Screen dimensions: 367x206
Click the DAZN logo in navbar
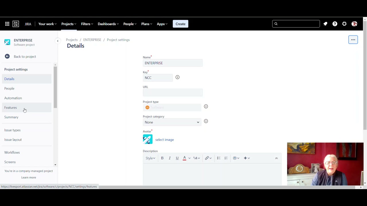click(16, 24)
